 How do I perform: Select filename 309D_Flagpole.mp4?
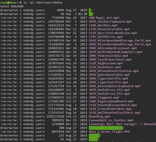pyautogui.click(x=104, y=97)
